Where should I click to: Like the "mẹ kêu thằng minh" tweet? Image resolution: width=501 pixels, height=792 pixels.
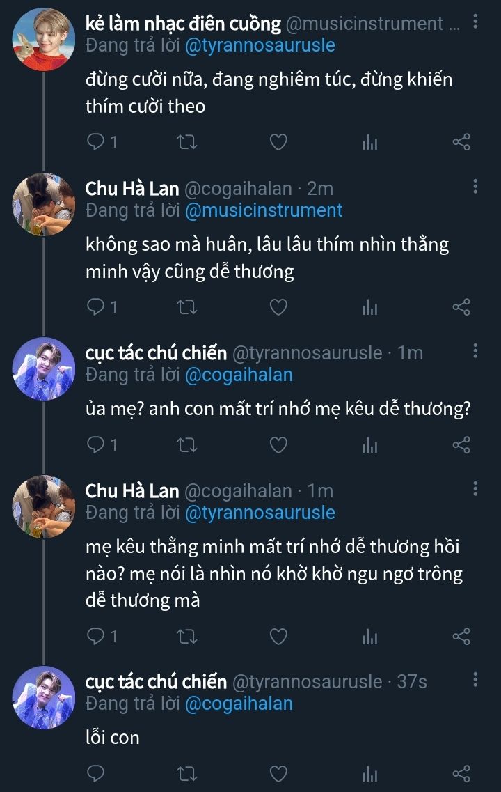pyautogui.click(x=278, y=636)
